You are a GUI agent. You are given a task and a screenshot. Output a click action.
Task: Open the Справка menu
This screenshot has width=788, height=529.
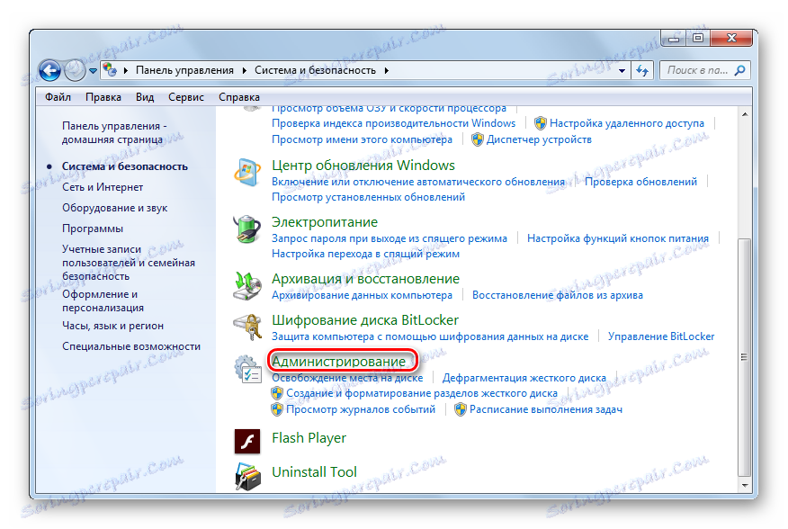(x=239, y=97)
